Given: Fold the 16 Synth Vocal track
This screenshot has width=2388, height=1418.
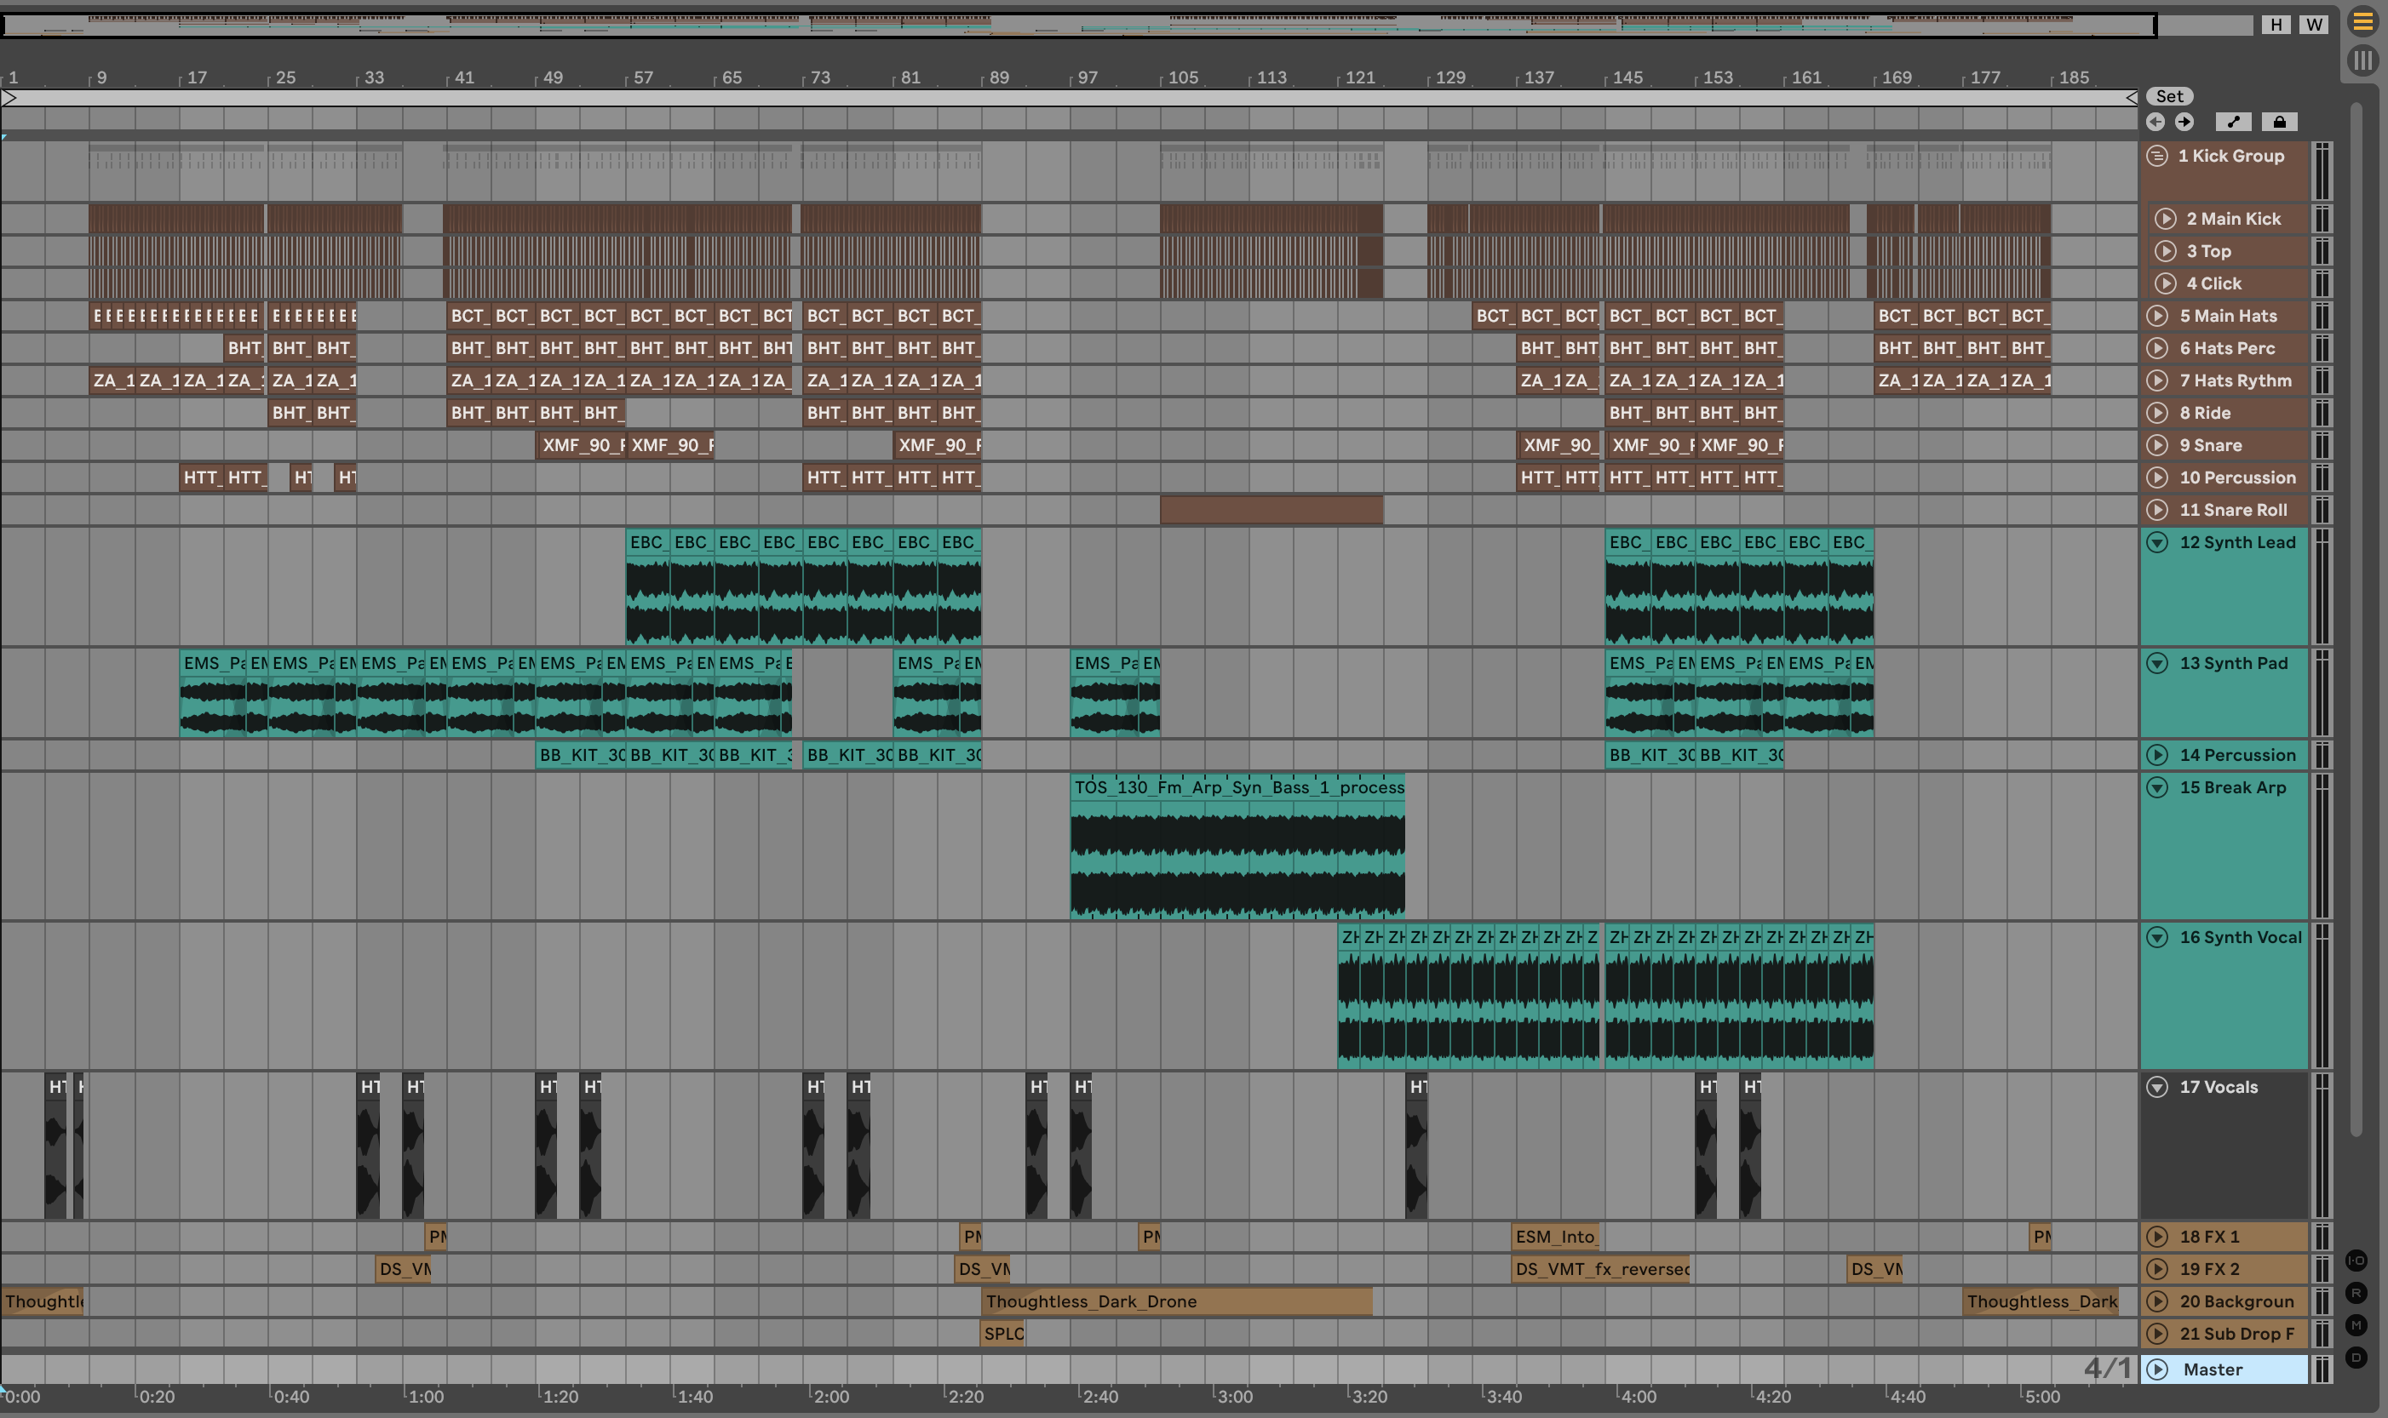Looking at the screenshot, I should click(x=2156, y=936).
